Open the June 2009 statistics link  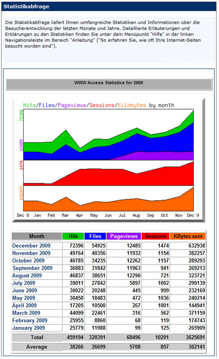click(24, 291)
